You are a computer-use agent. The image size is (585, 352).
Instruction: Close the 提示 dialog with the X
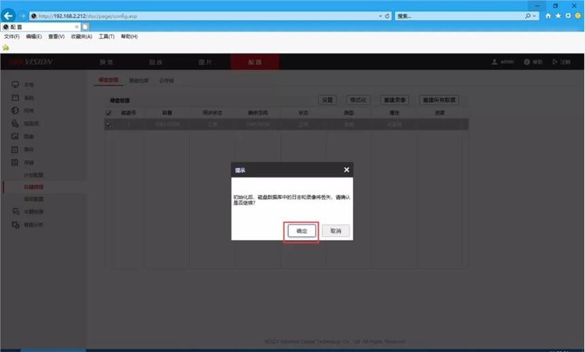coord(346,170)
